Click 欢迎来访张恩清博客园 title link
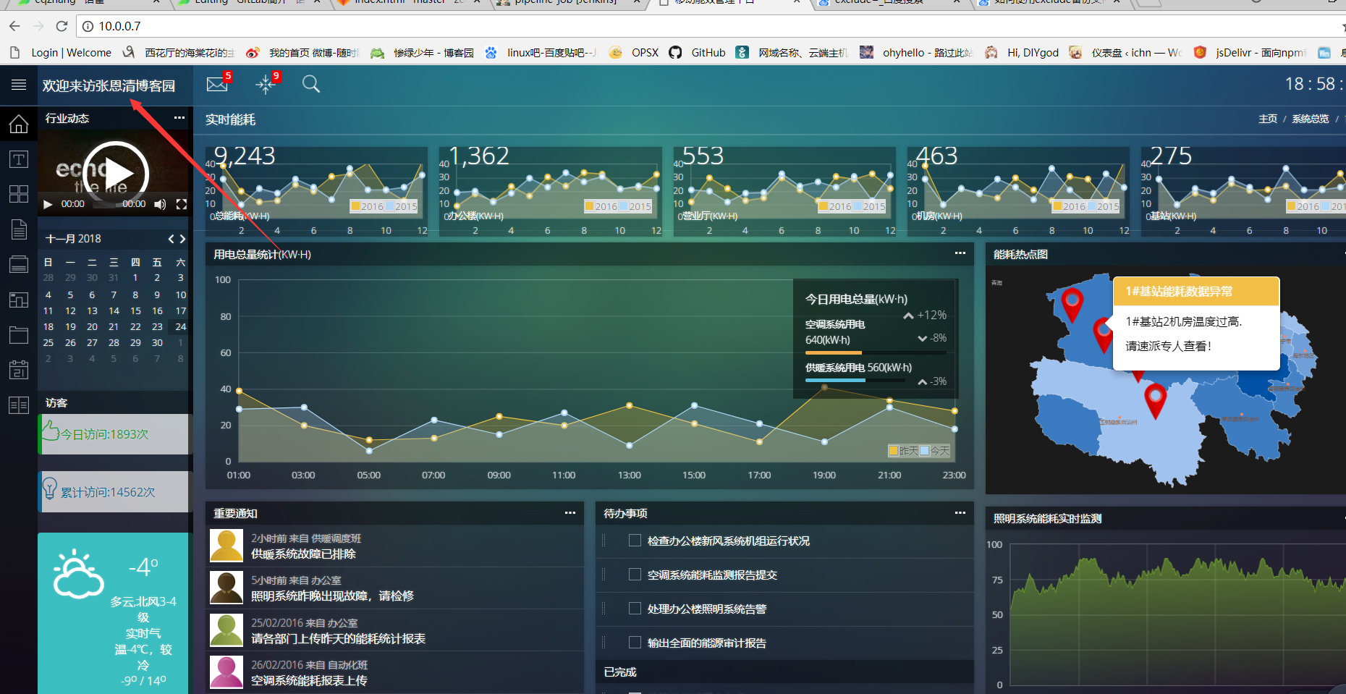 click(x=109, y=85)
